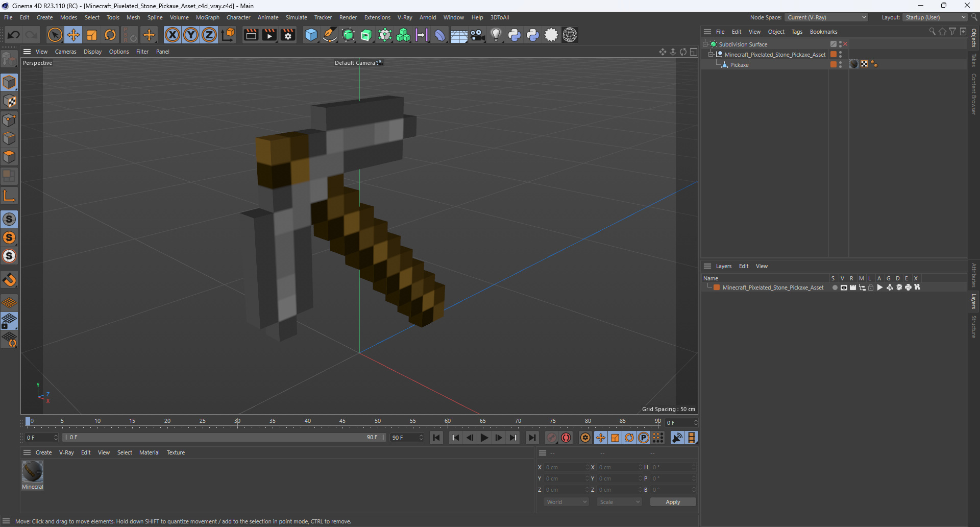Open the Layout dropdown
Screen dimensions: 980x527
coord(935,17)
